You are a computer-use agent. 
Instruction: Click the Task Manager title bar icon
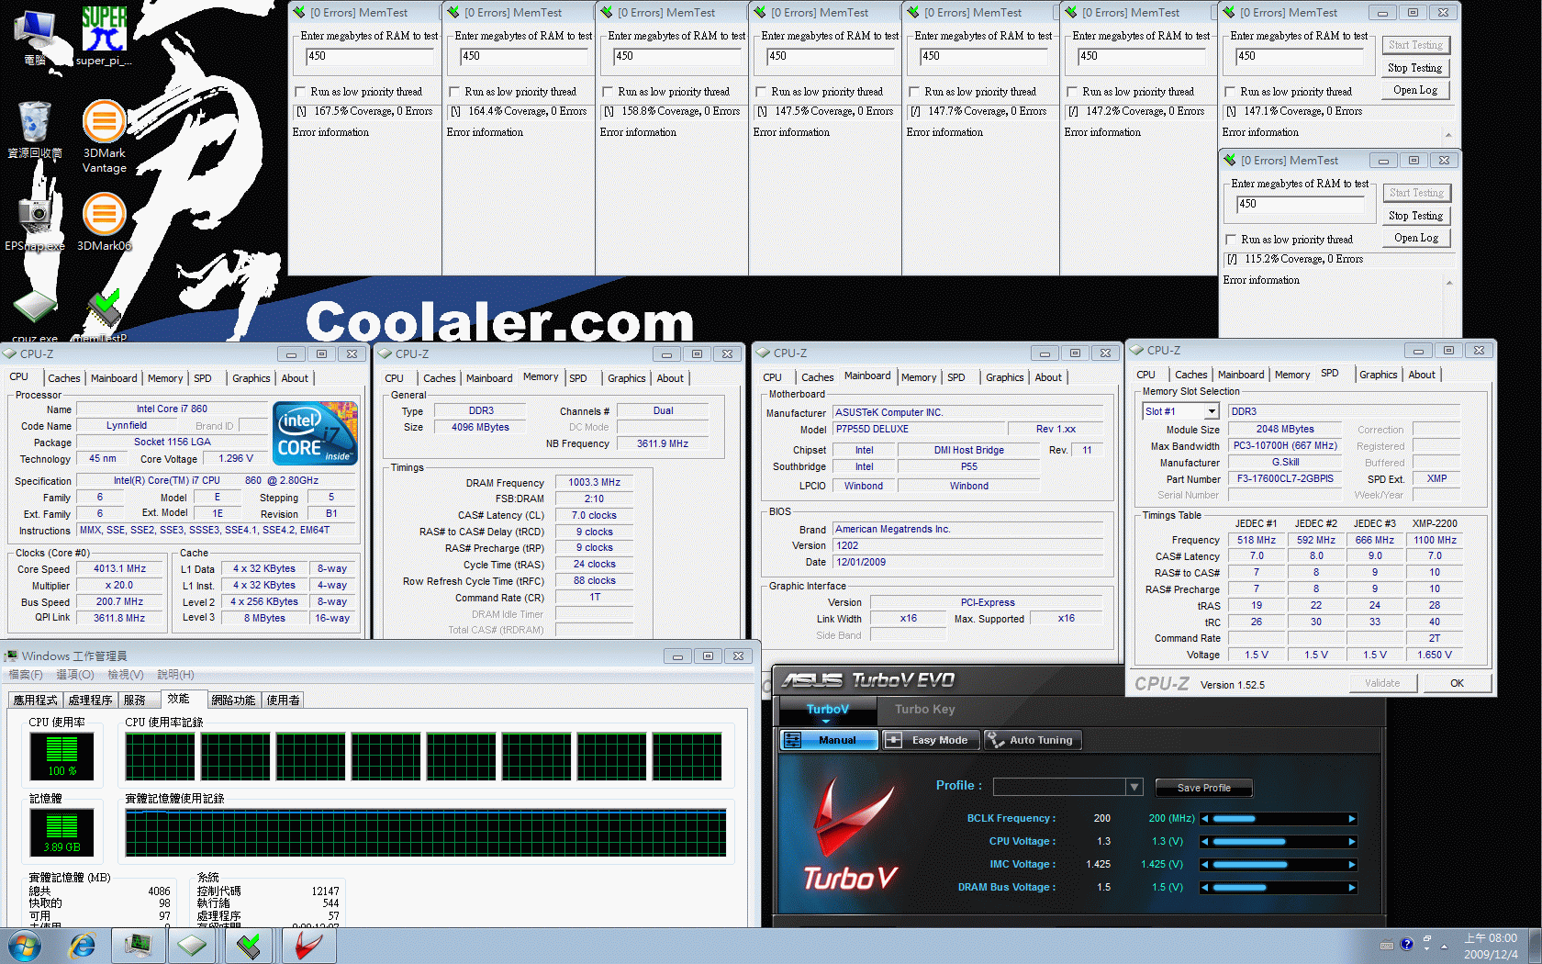[x=11, y=656]
